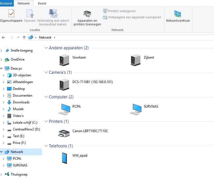Click the Telefoons (1) group header

(x=61, y=146)
